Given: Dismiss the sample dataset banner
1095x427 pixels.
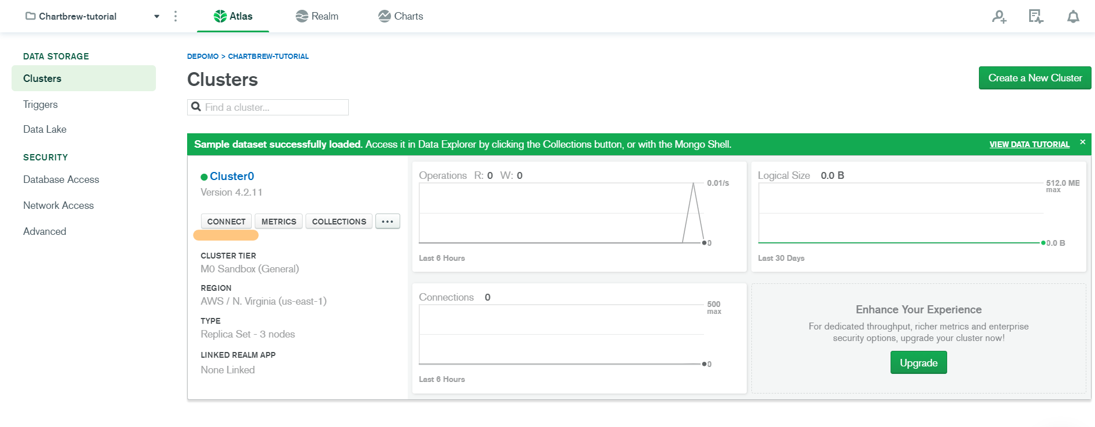Looking at the screenshot, I should pyautogui.click(x=1083, y=142).
